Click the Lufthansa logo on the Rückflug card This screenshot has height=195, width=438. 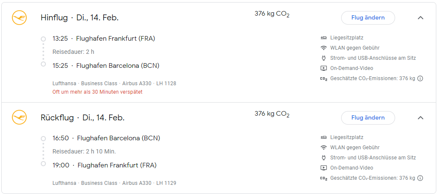click(19, 117)
